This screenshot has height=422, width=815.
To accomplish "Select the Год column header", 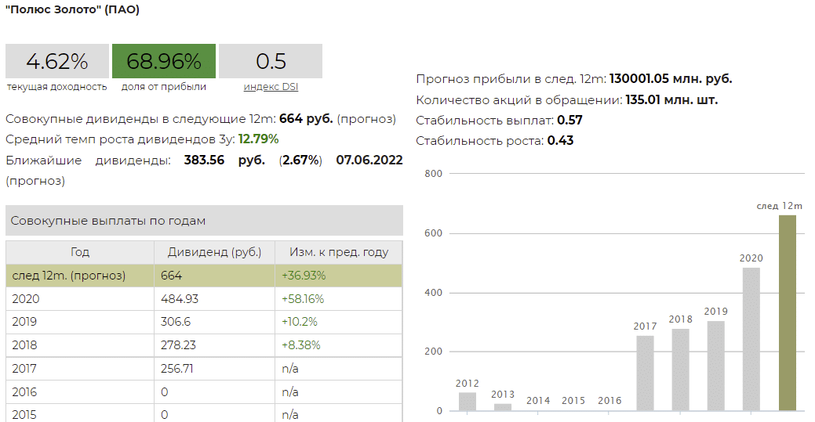I will pyautogui.click(x=80, y=253).
